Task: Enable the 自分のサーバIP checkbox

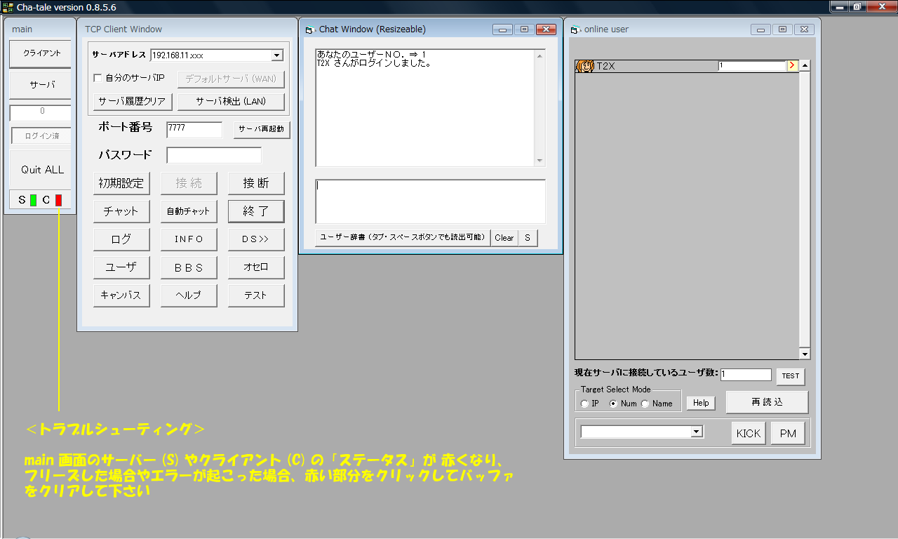Action: coord(99,79)
